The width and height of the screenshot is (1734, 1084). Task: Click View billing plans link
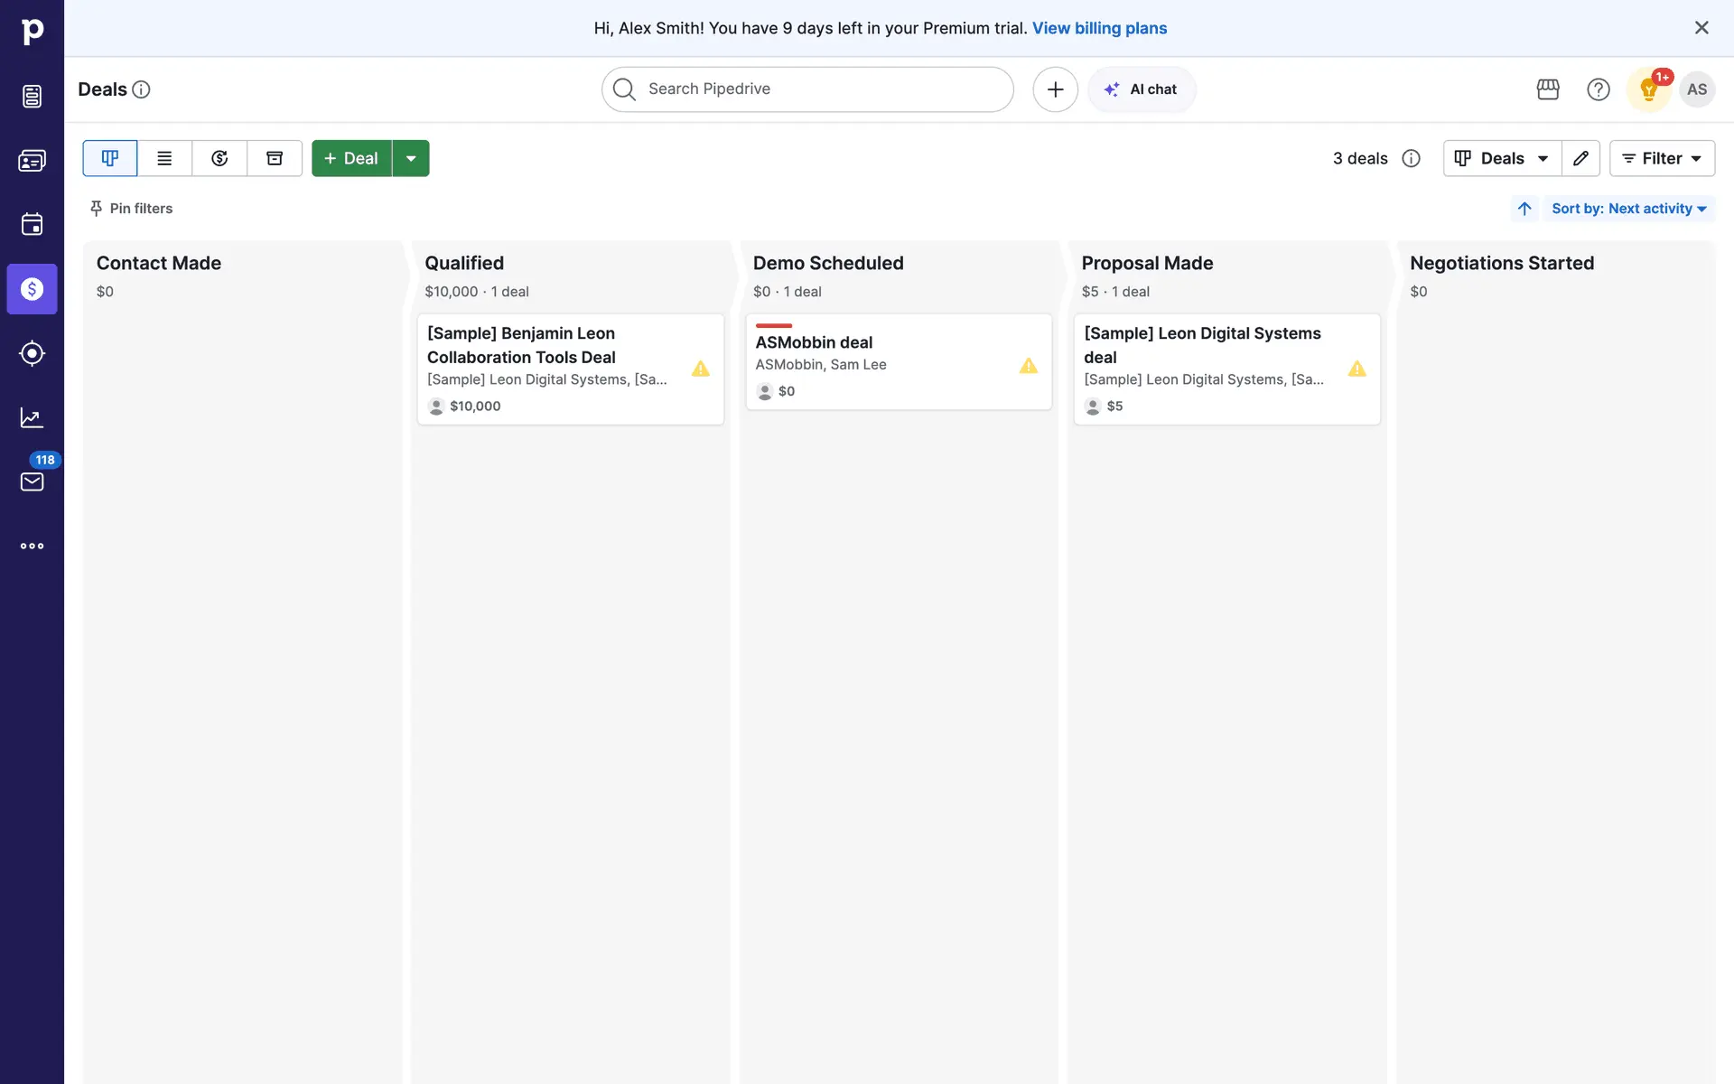[x=1099, y=28]
